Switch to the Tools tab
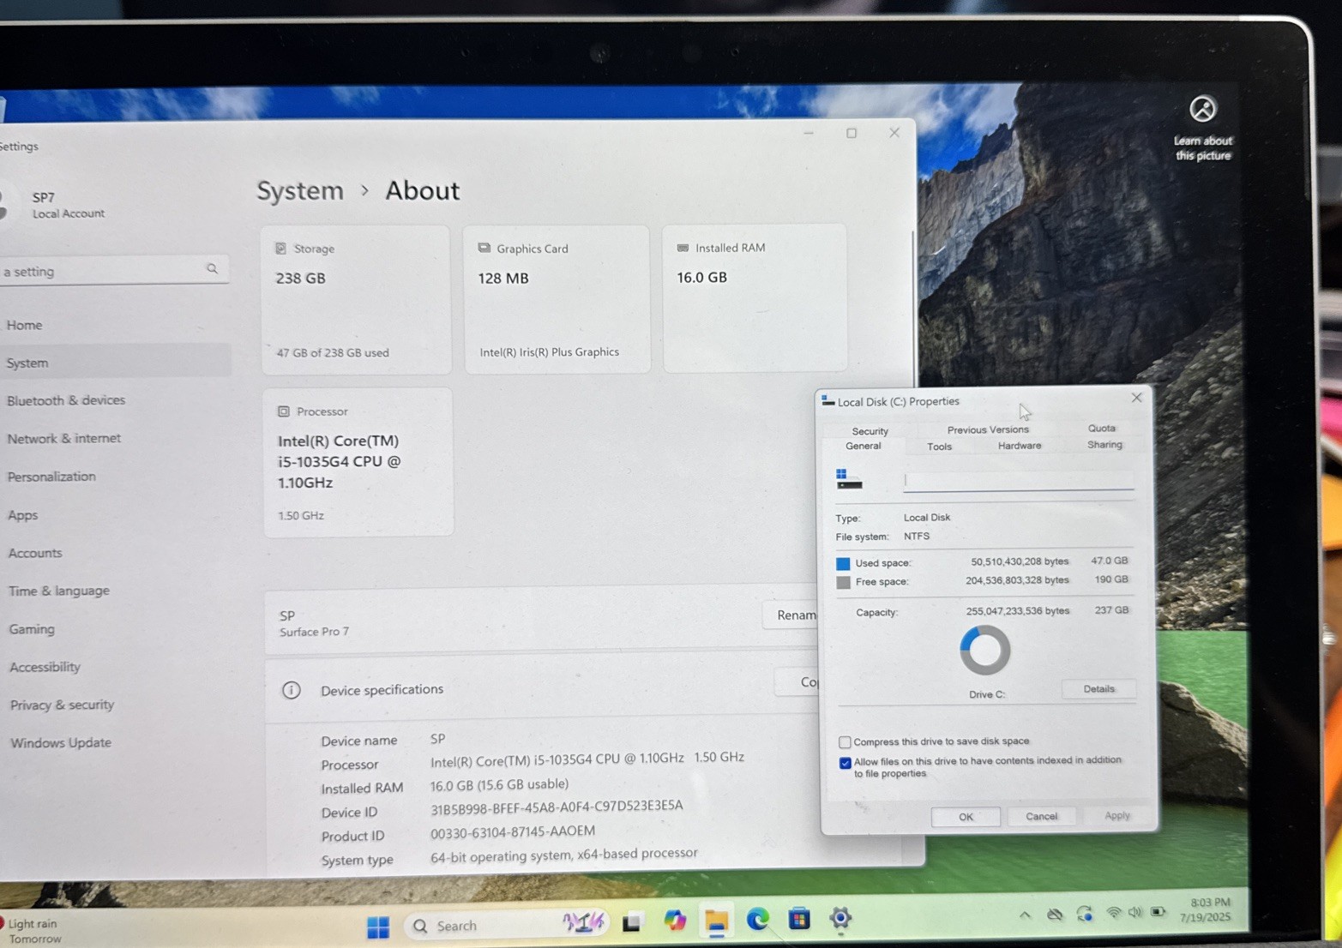1342x948 pixels. pos(939,447)
